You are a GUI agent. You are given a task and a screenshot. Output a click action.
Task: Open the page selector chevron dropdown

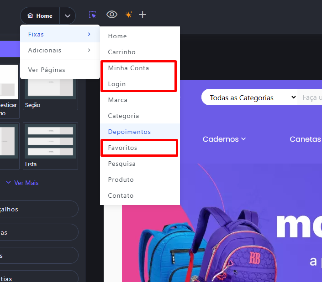68,15
